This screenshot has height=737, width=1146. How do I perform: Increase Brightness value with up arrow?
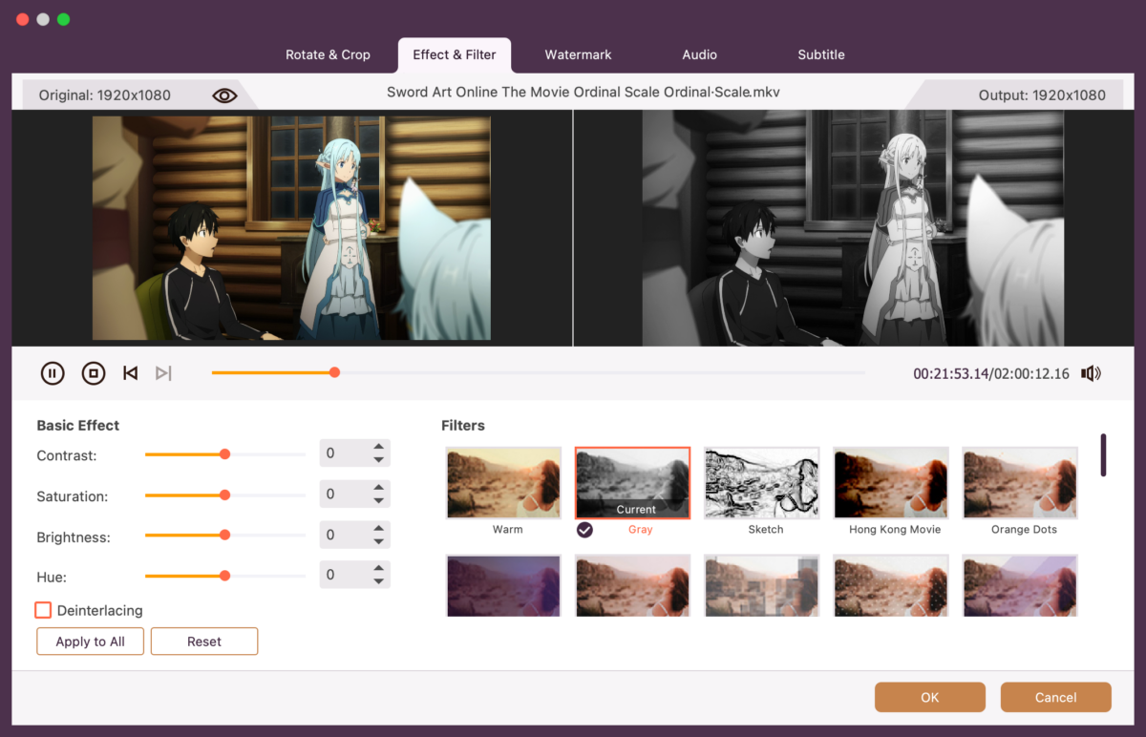pyautogui.click(x=379, y=528)
